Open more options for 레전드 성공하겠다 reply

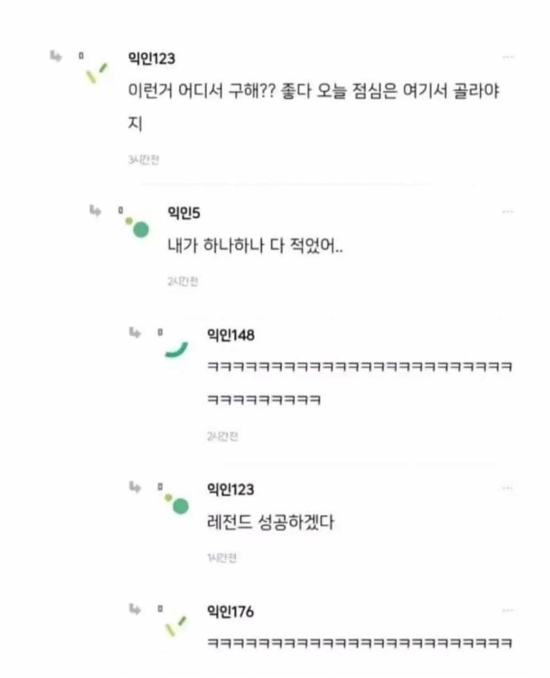coord(507,488)
